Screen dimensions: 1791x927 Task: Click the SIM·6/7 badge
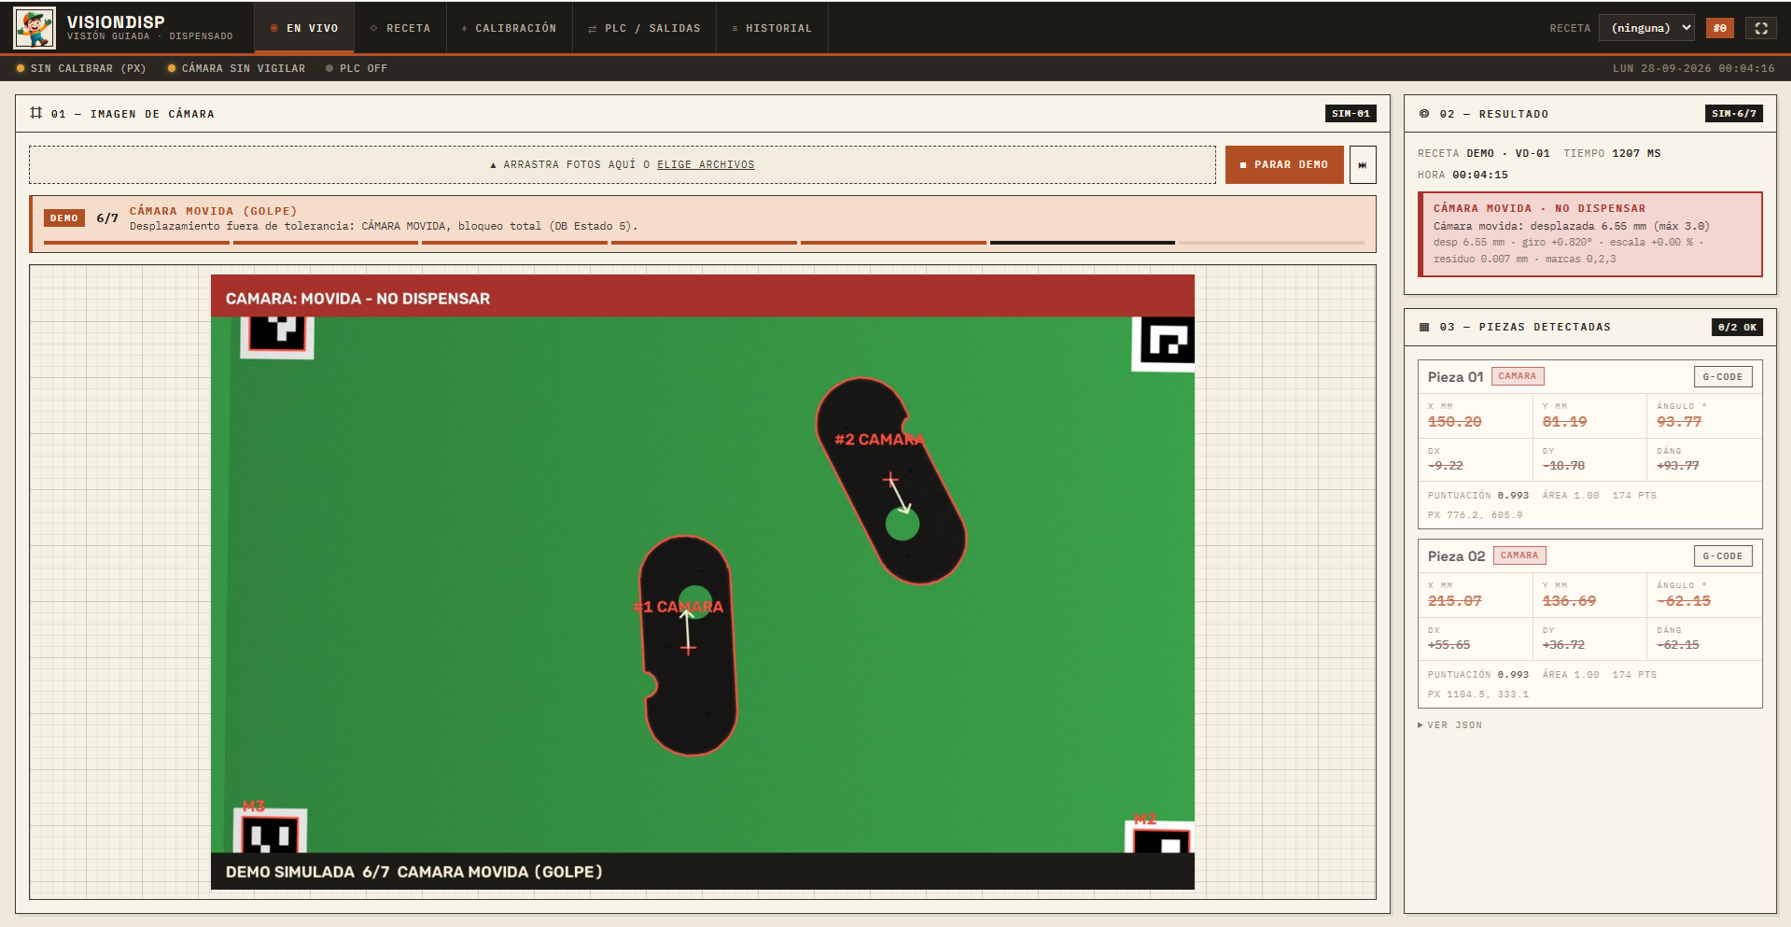[1734, 113]
